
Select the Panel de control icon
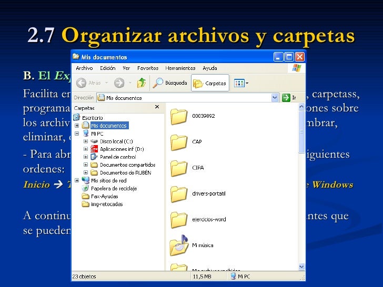pyautogui.click(x=94, y=157)
